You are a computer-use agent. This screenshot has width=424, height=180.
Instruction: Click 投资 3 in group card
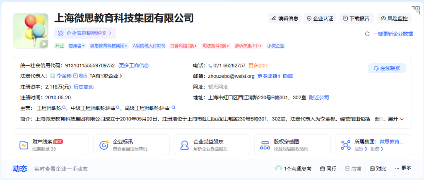tap(376, 149)
